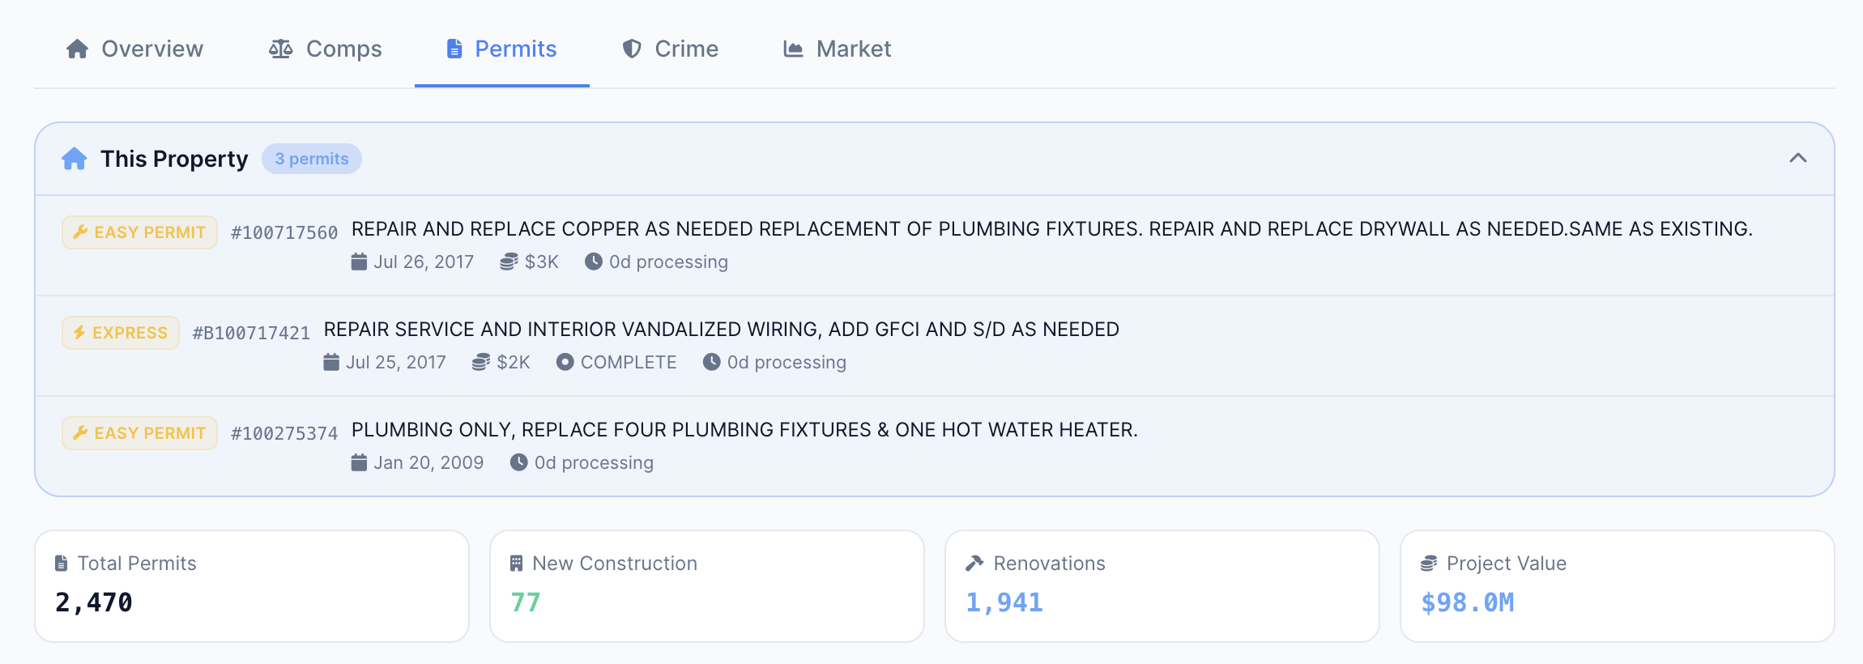Screen dimensions: 1863x664
Task: Click the document icon beside Total Permits
Action: click(x=62, y=564)
